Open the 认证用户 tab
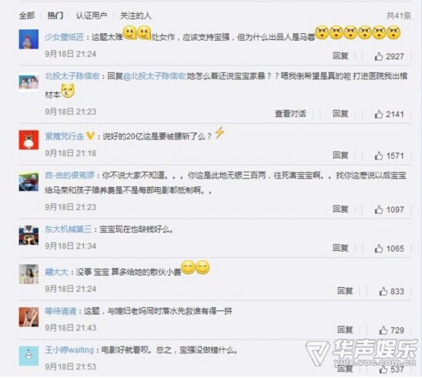Viewport: 422px width, 378px height. pyautogui.click(x=92, y=15)
